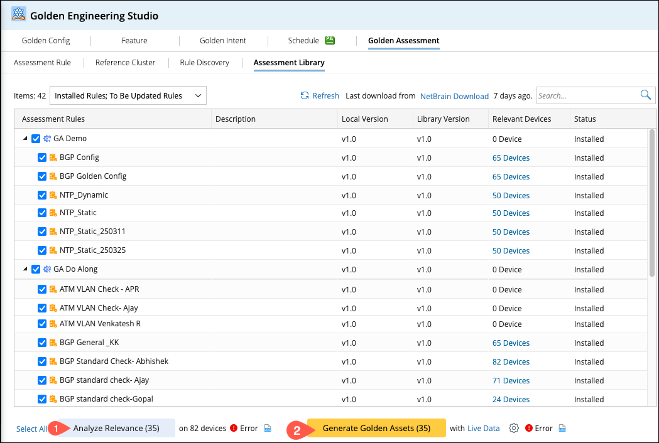Click the Golden Engineering Studio logo icon
The width and height of the screenshot is (659, 443).
pyautogui.click(x=19, y=16)
